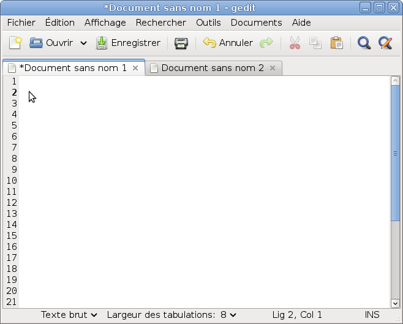The image size is (403, 324).
Task: Open the Texte brut language dropdown
Action: click(x=69, y=315)
